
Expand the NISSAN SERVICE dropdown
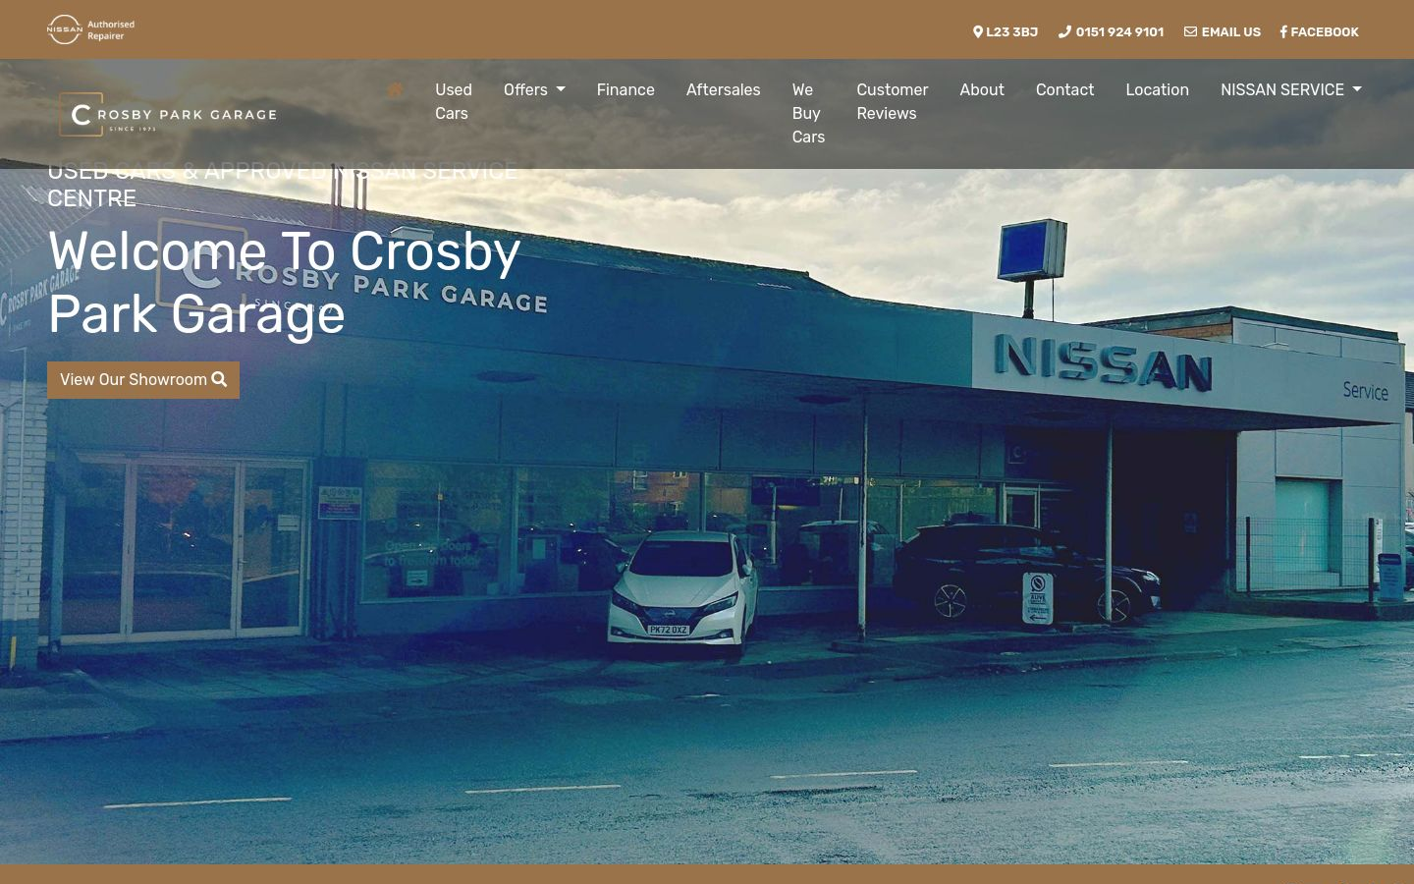click(x=1291, y=89)
